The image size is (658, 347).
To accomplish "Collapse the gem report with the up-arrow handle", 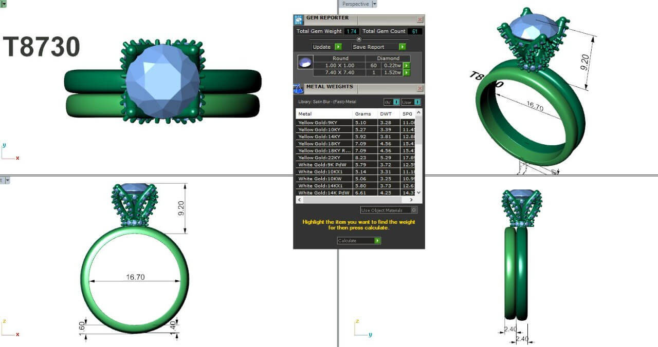I will pos(359,39).
